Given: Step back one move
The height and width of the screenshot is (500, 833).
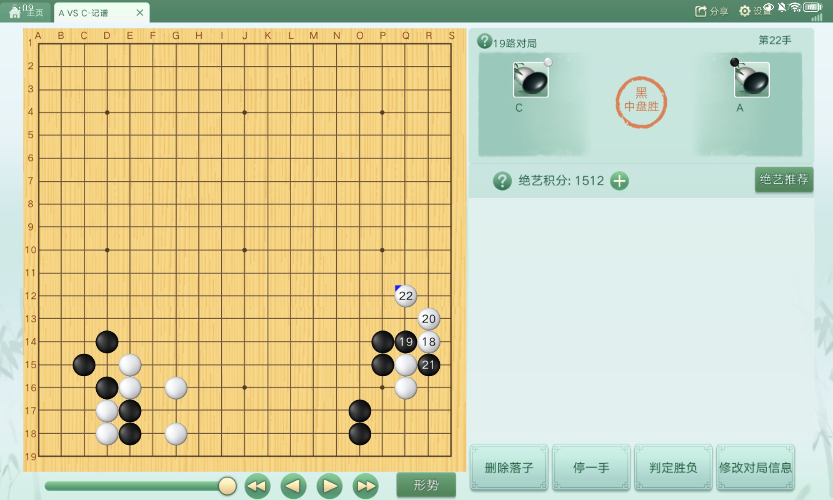Looking at the screenshot, I should pos(293,486).
